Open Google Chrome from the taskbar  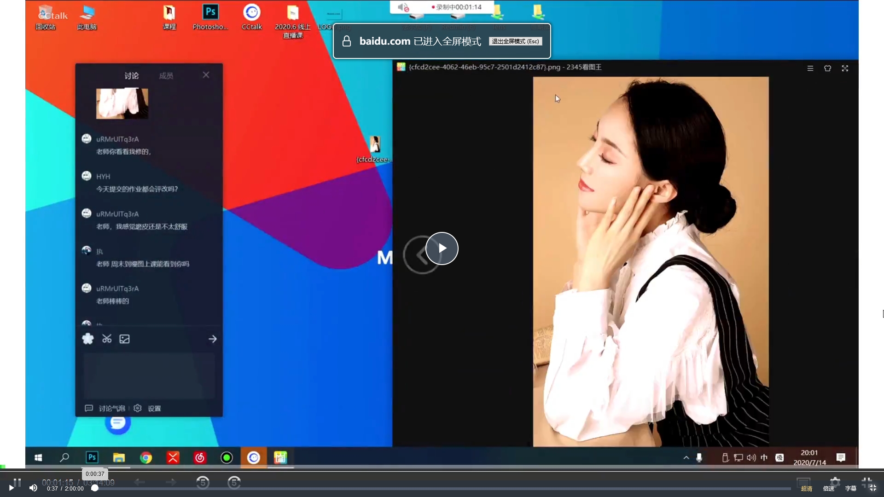(146, 457)
